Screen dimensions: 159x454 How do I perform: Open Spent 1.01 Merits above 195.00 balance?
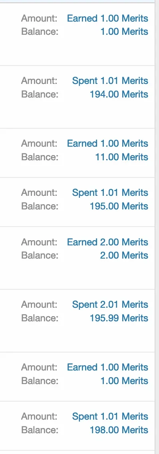pyautogui.click(x=110, y=193)
